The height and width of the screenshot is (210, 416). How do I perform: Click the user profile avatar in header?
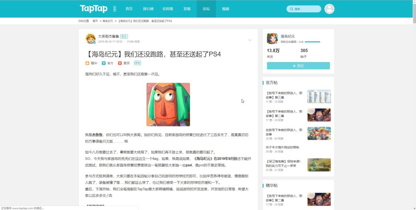(329, 9)
